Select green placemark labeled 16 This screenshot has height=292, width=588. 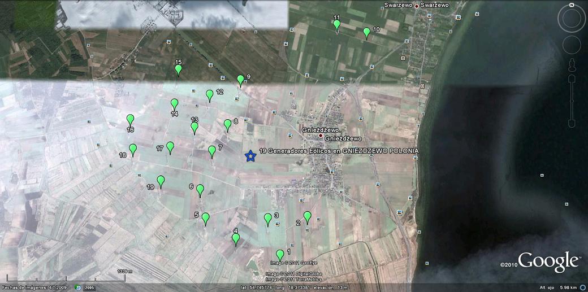(131, 120)
